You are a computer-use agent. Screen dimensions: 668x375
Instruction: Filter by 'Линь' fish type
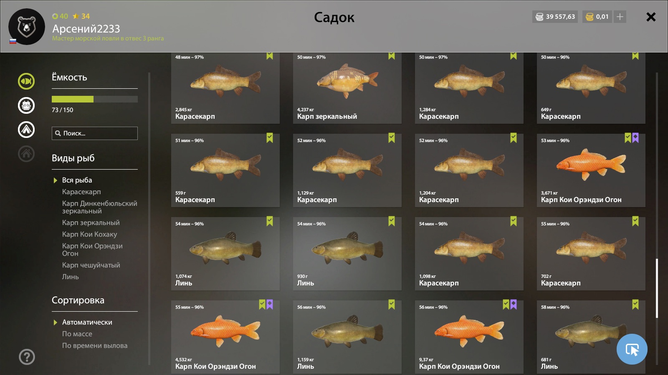[71, 277]
